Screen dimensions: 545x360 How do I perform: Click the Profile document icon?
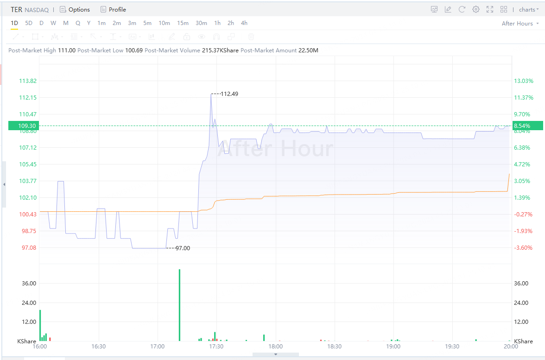coord(103,9)
